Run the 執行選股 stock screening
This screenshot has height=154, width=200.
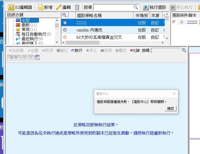(x=154, y=7)
